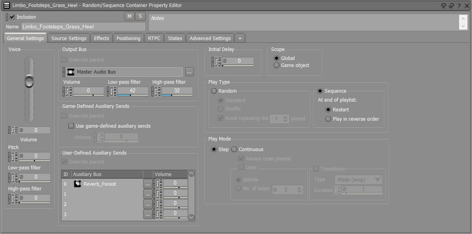Screen dimensions: 472x234
Task: Open the Positioning tab
Action: [128, 38]
